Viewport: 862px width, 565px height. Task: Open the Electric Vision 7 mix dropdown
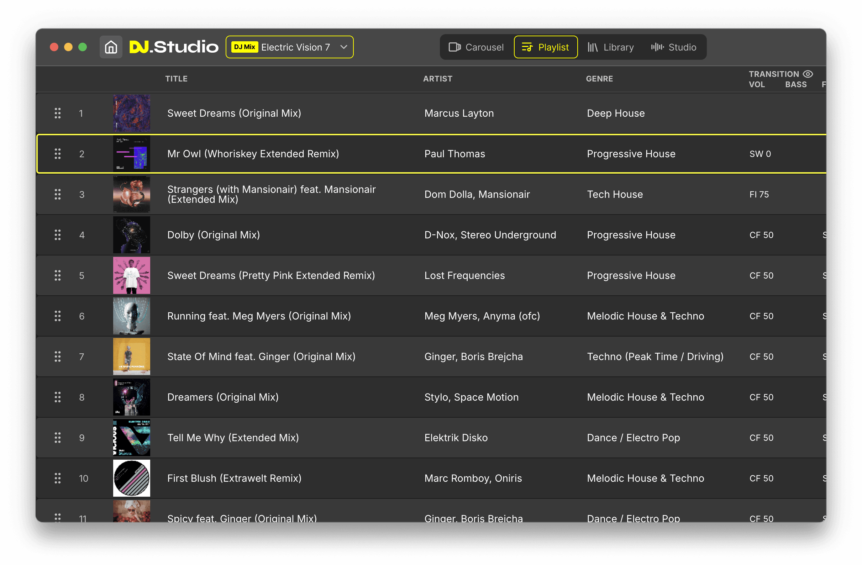point(289,47)
